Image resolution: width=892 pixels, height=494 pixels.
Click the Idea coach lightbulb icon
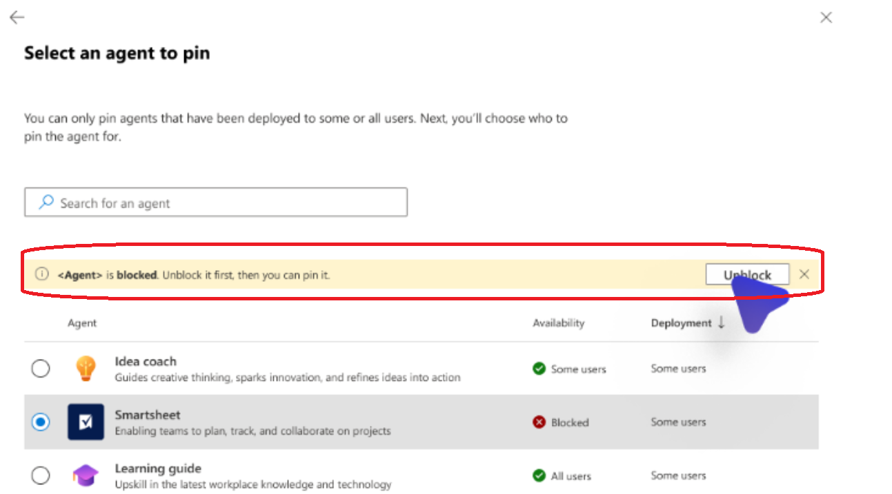point(86,369)
